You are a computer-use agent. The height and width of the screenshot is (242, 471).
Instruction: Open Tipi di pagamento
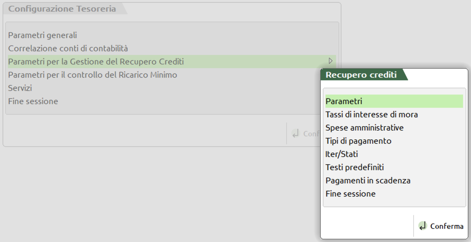click(358, 141)
